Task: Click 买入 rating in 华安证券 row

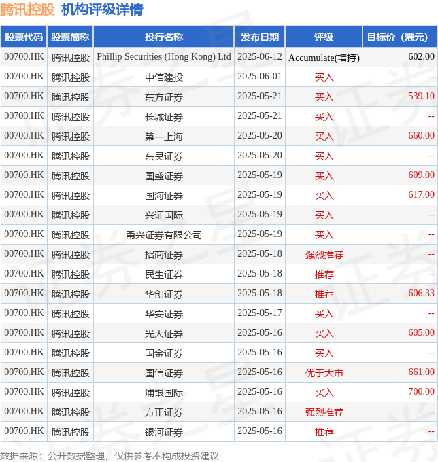Action: 324,314
